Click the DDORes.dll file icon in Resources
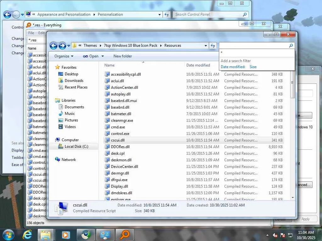The width and height of the screenshot is (322, 241). (107, 147)
